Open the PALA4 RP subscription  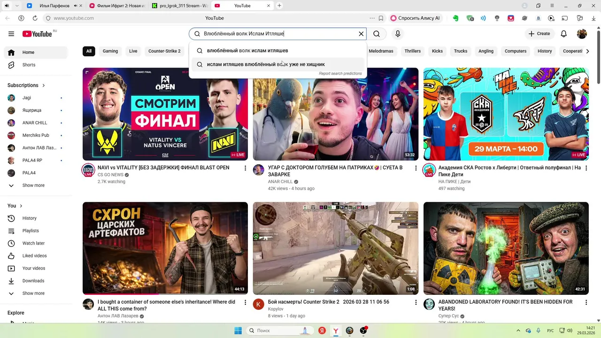pos(36,160)
